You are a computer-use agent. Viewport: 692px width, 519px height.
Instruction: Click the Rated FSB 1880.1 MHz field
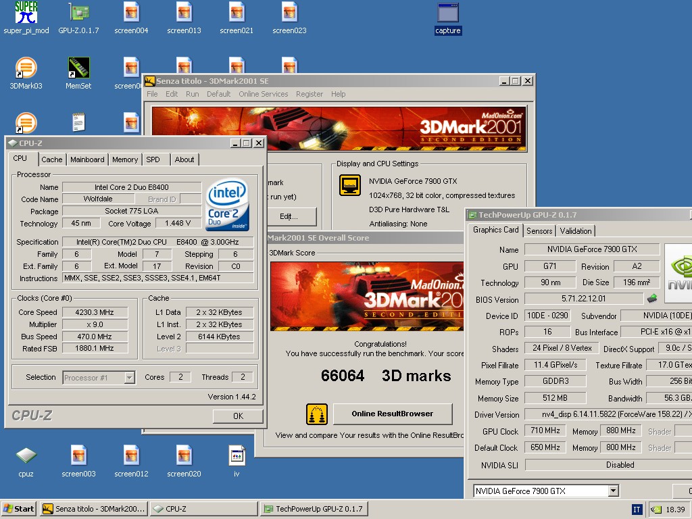[95, 348]
